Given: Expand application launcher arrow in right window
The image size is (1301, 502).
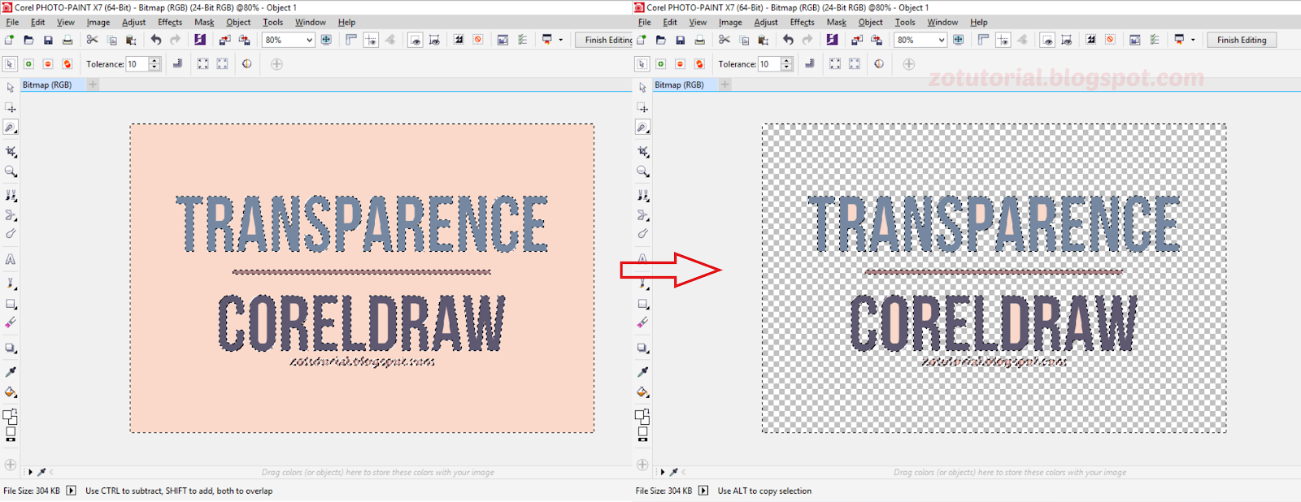Looking at the screenshot, I should click(1193, 40).
